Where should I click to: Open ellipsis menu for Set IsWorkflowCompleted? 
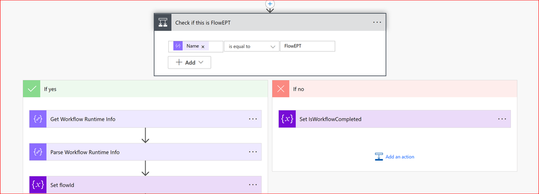[502, 119]
